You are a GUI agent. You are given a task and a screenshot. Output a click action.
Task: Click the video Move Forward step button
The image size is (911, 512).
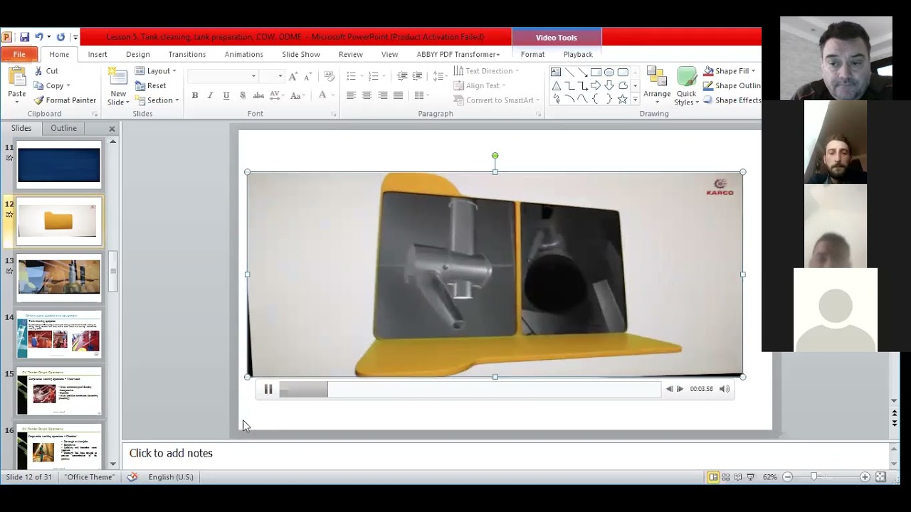(680, 389)
